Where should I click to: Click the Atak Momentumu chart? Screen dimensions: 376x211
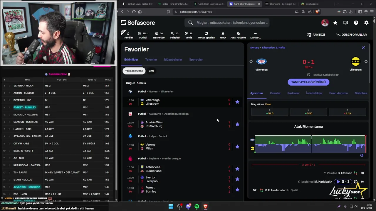(310, 144)
